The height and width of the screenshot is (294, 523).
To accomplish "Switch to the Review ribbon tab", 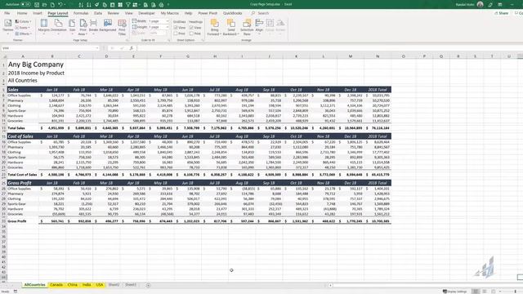I will [113, 13].
